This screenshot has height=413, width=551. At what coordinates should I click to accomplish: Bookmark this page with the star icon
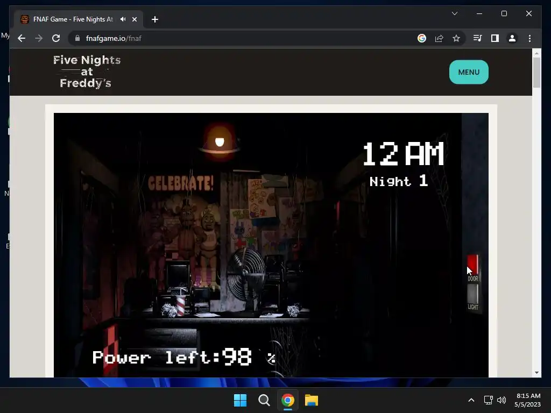(x=456, y=38)
